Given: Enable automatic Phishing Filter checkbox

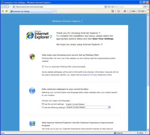Looking at the screenshot, I should pos(43,66).
